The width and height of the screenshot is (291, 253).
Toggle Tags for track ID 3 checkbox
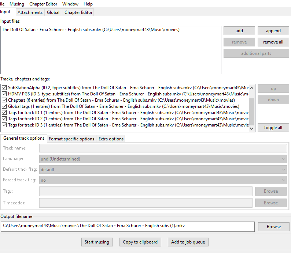coord(4,125)
